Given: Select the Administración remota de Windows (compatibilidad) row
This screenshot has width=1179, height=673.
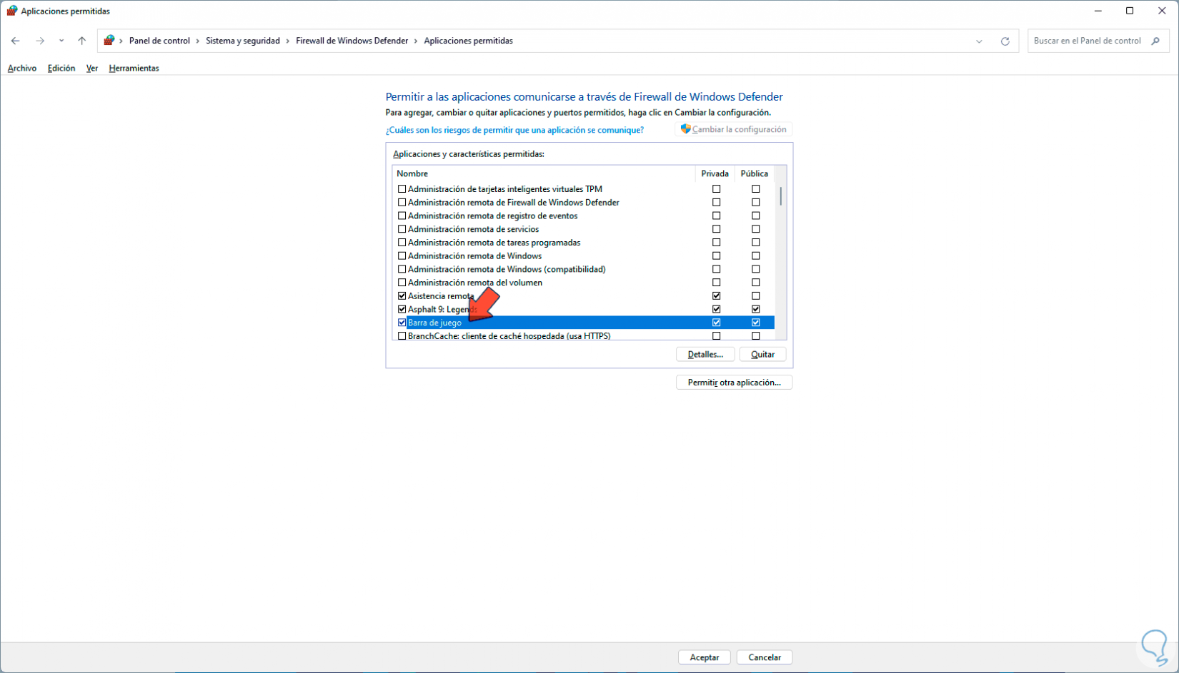Looking at the screenshot, I should [584, 269].
